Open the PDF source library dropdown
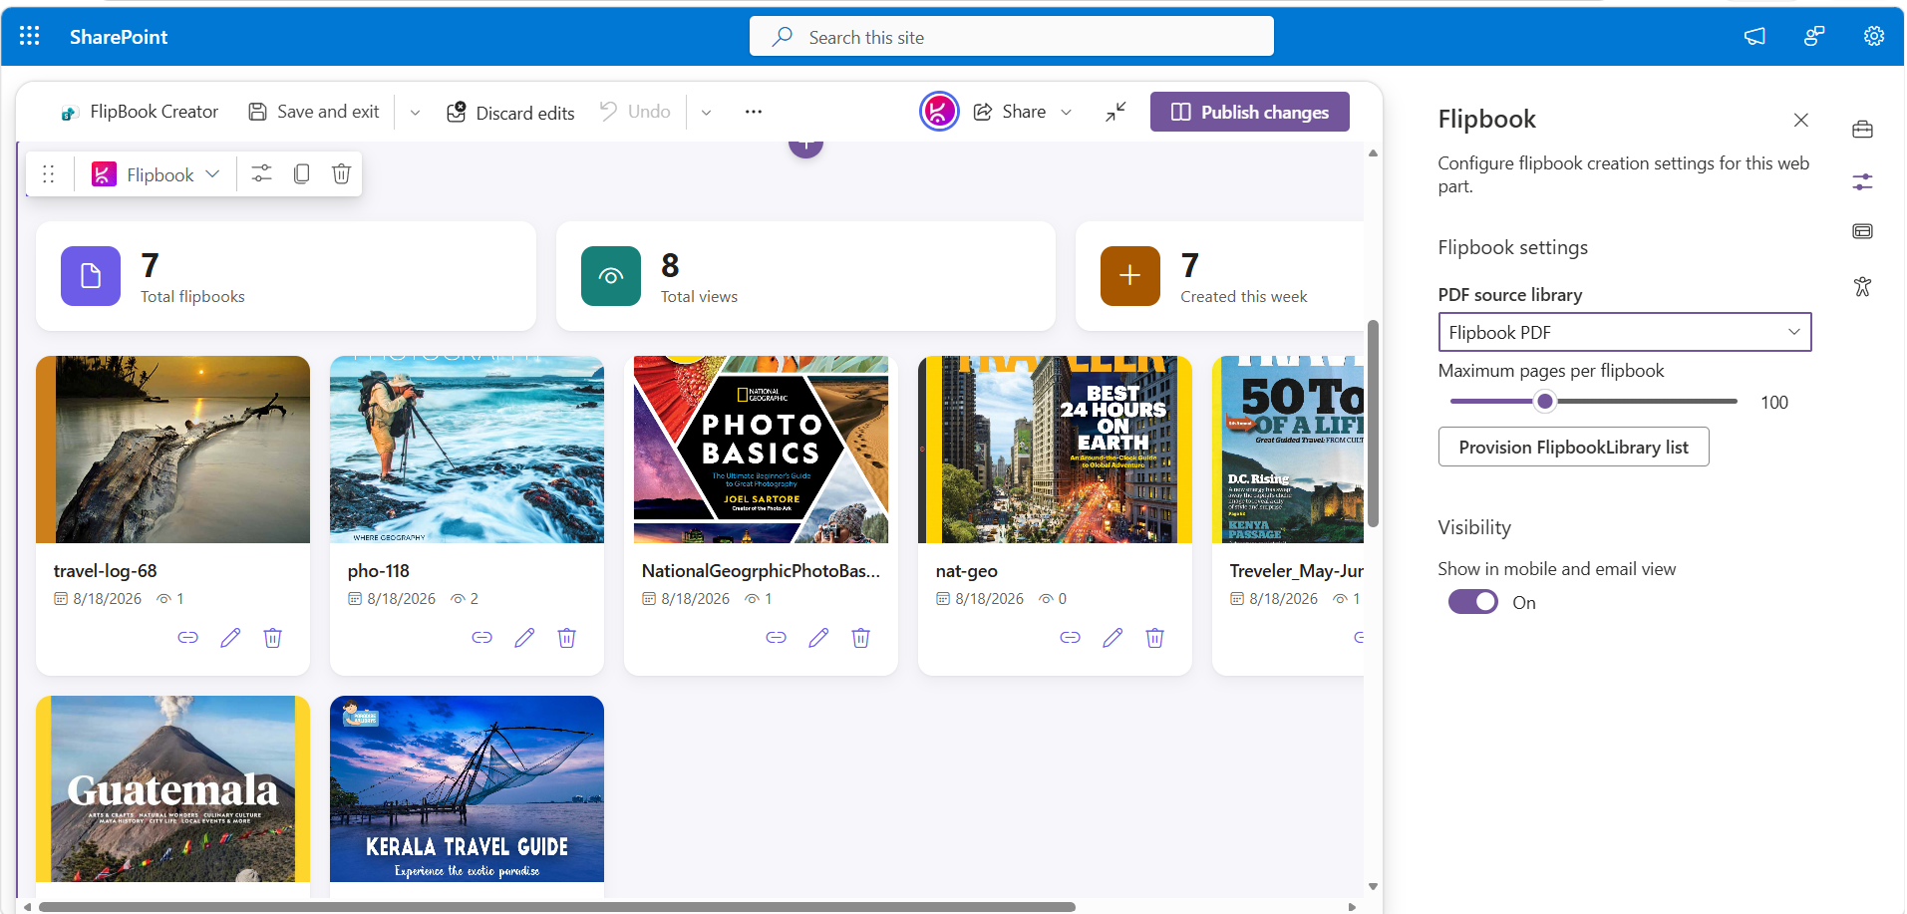 coord(1624,332)
